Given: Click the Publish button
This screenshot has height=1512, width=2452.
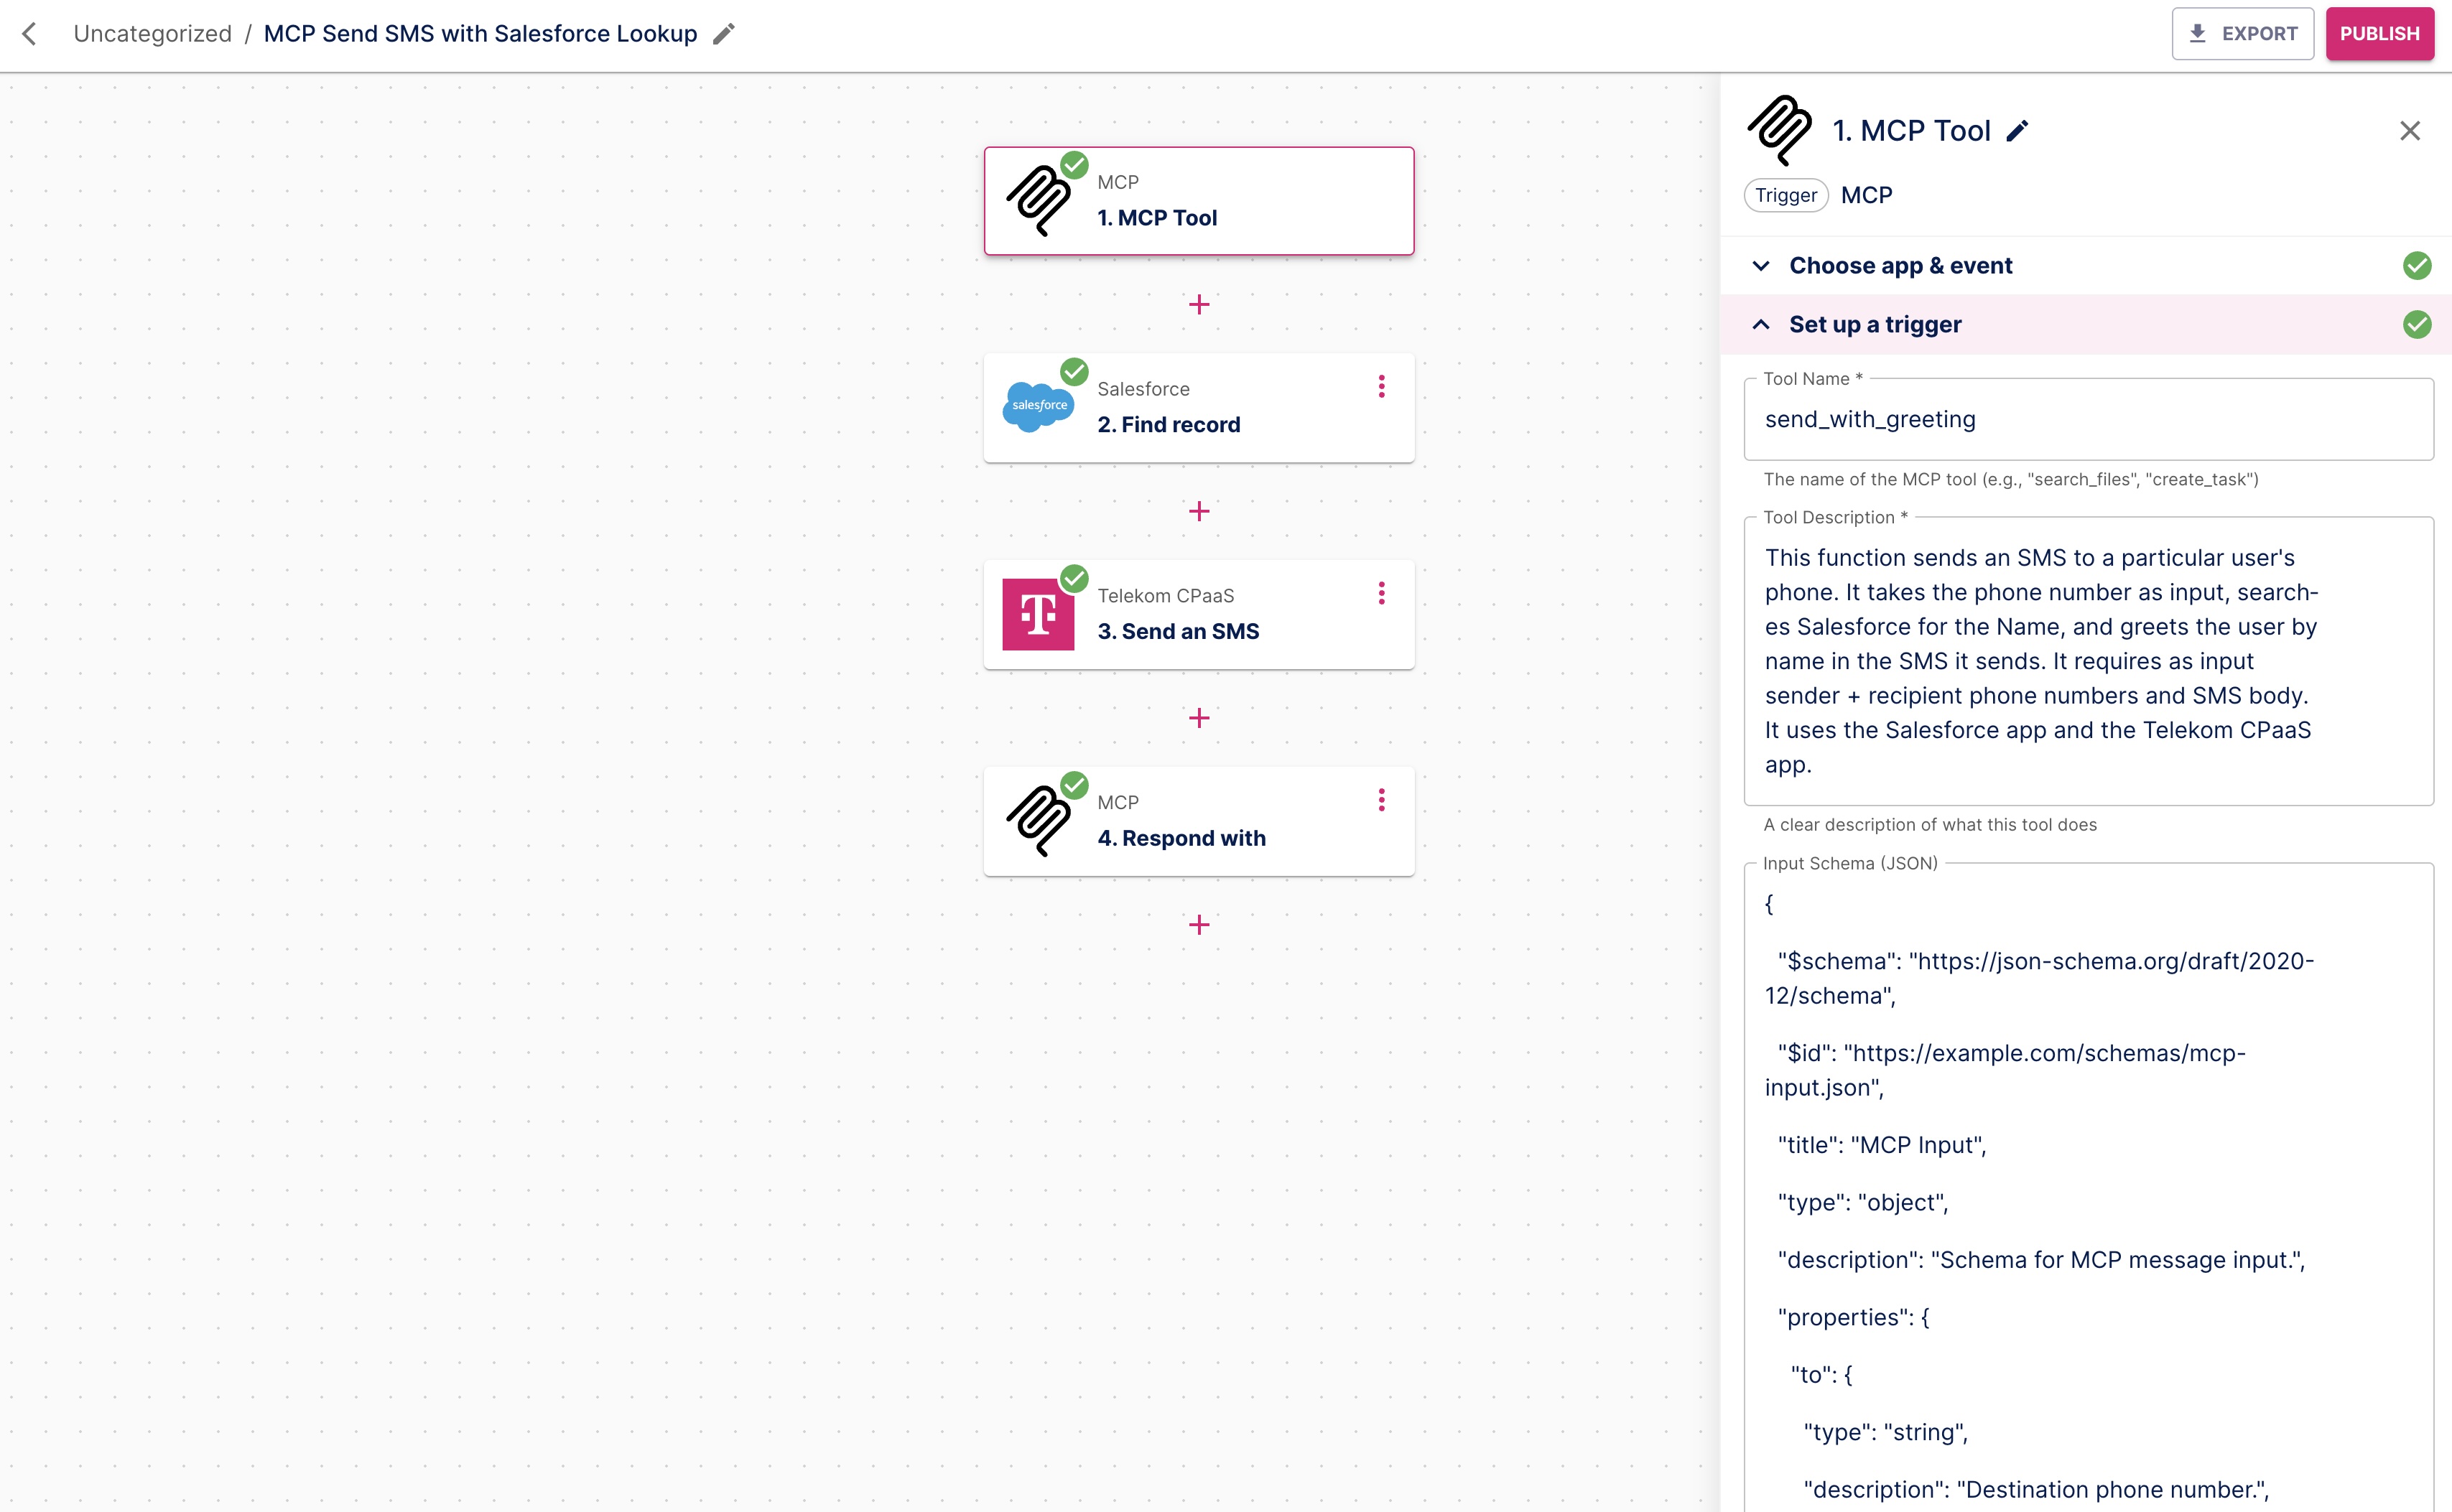Looking at the screenshot, I should click(2378, 34).
